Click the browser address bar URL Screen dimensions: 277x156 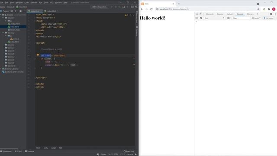click(174, 9)
